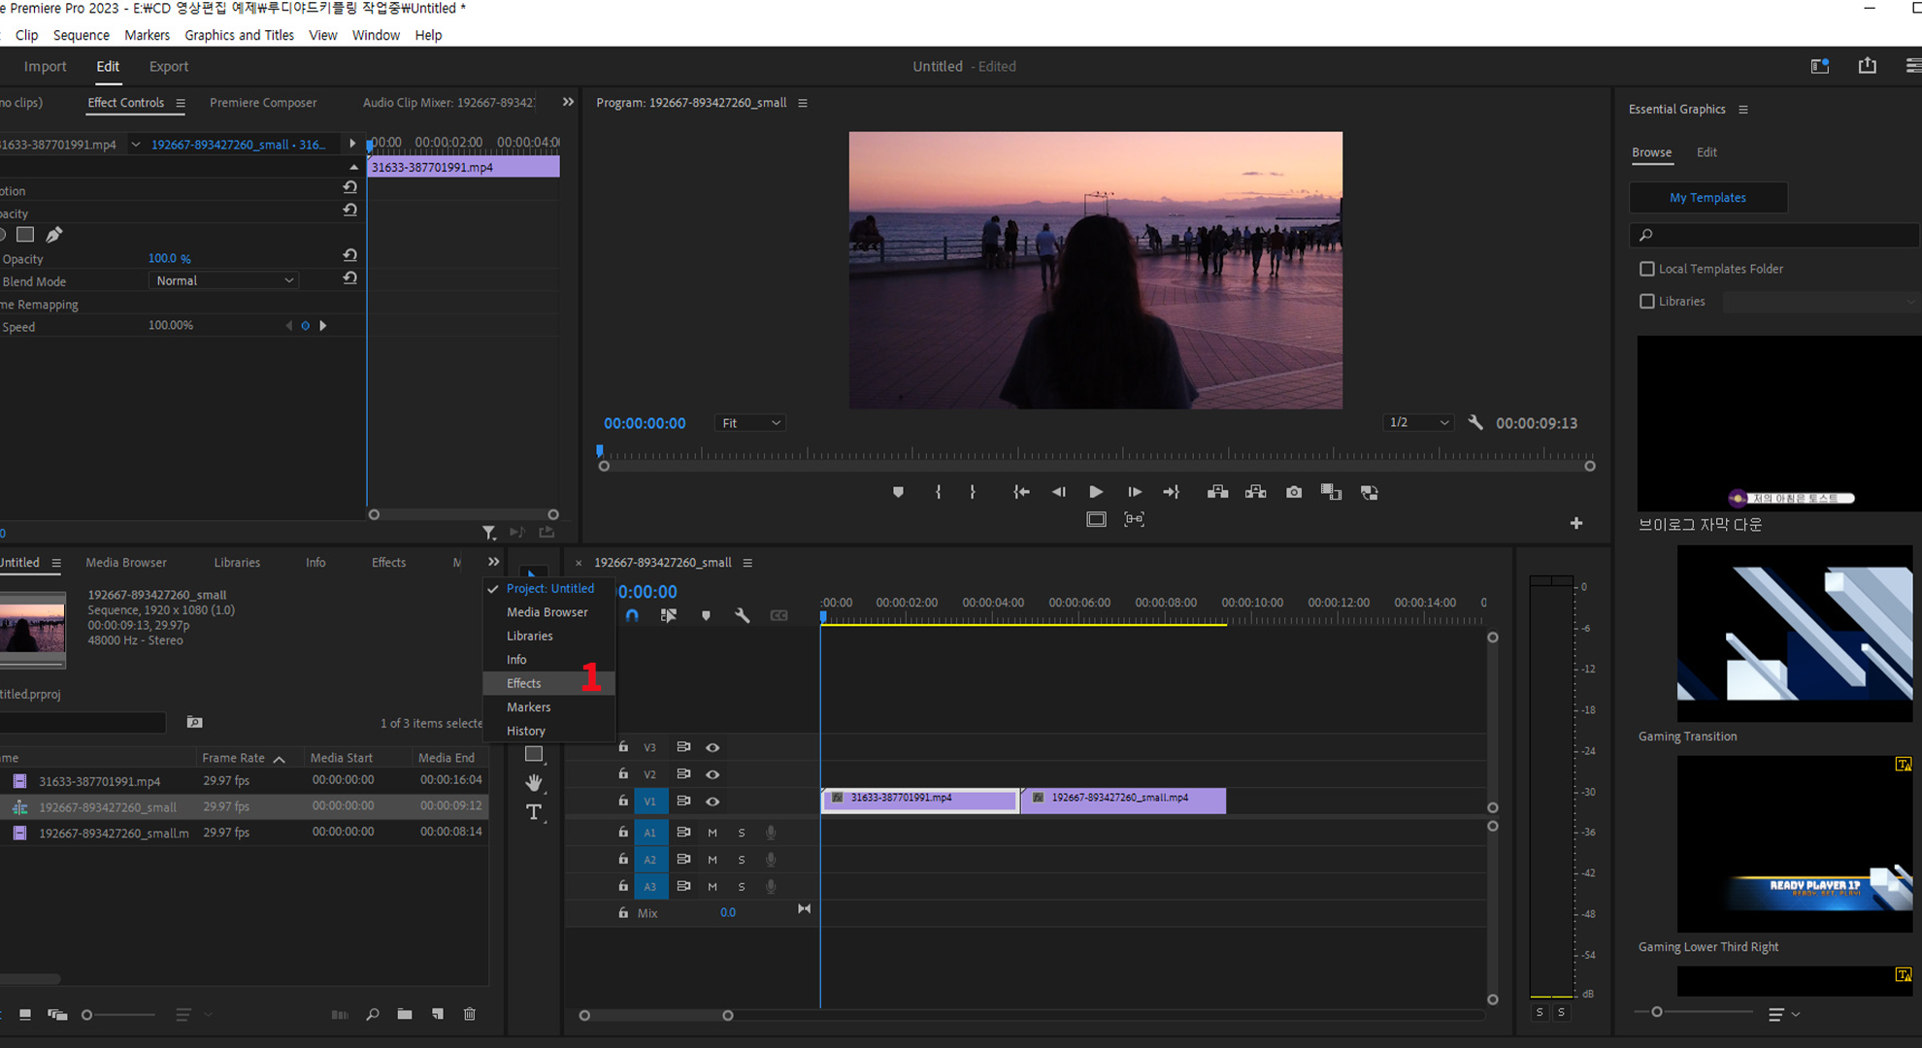Select the Hand tool
Screen dimensions: 1922x1048
tap(534, 783)
